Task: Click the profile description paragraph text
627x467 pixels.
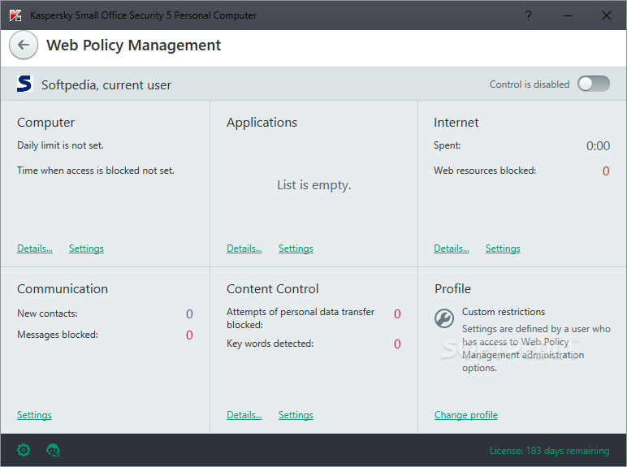Action: [536, 348]
